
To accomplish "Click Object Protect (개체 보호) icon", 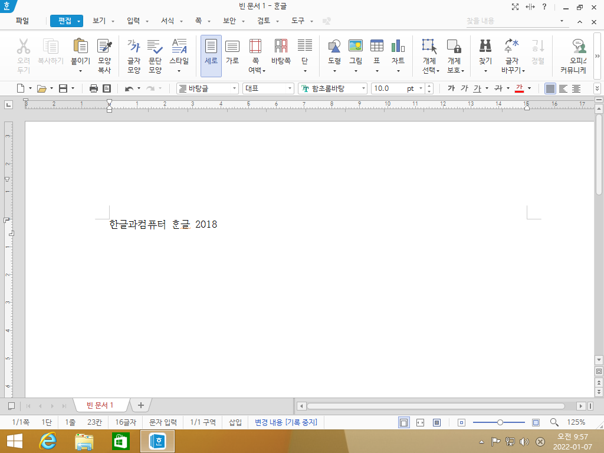I will pyautogui.click(x=454, y=46).
